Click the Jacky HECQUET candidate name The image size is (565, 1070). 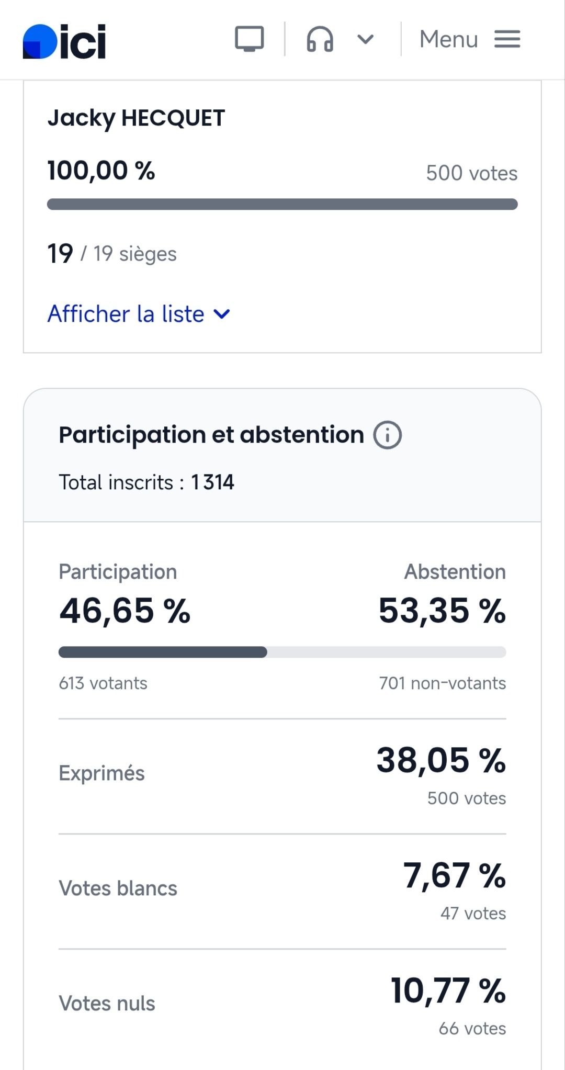click(x=136, y=118)
